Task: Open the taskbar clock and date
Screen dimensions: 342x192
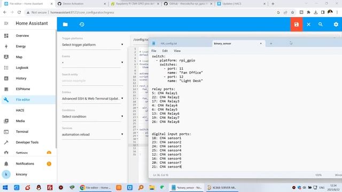Action: pyautogui.click(x=333, y=187)
